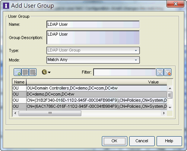The height and width of the screenshot is (151, 187).
Task: Open the Mode dropdown showing Match Any
Action: click(x=93, y=60)
